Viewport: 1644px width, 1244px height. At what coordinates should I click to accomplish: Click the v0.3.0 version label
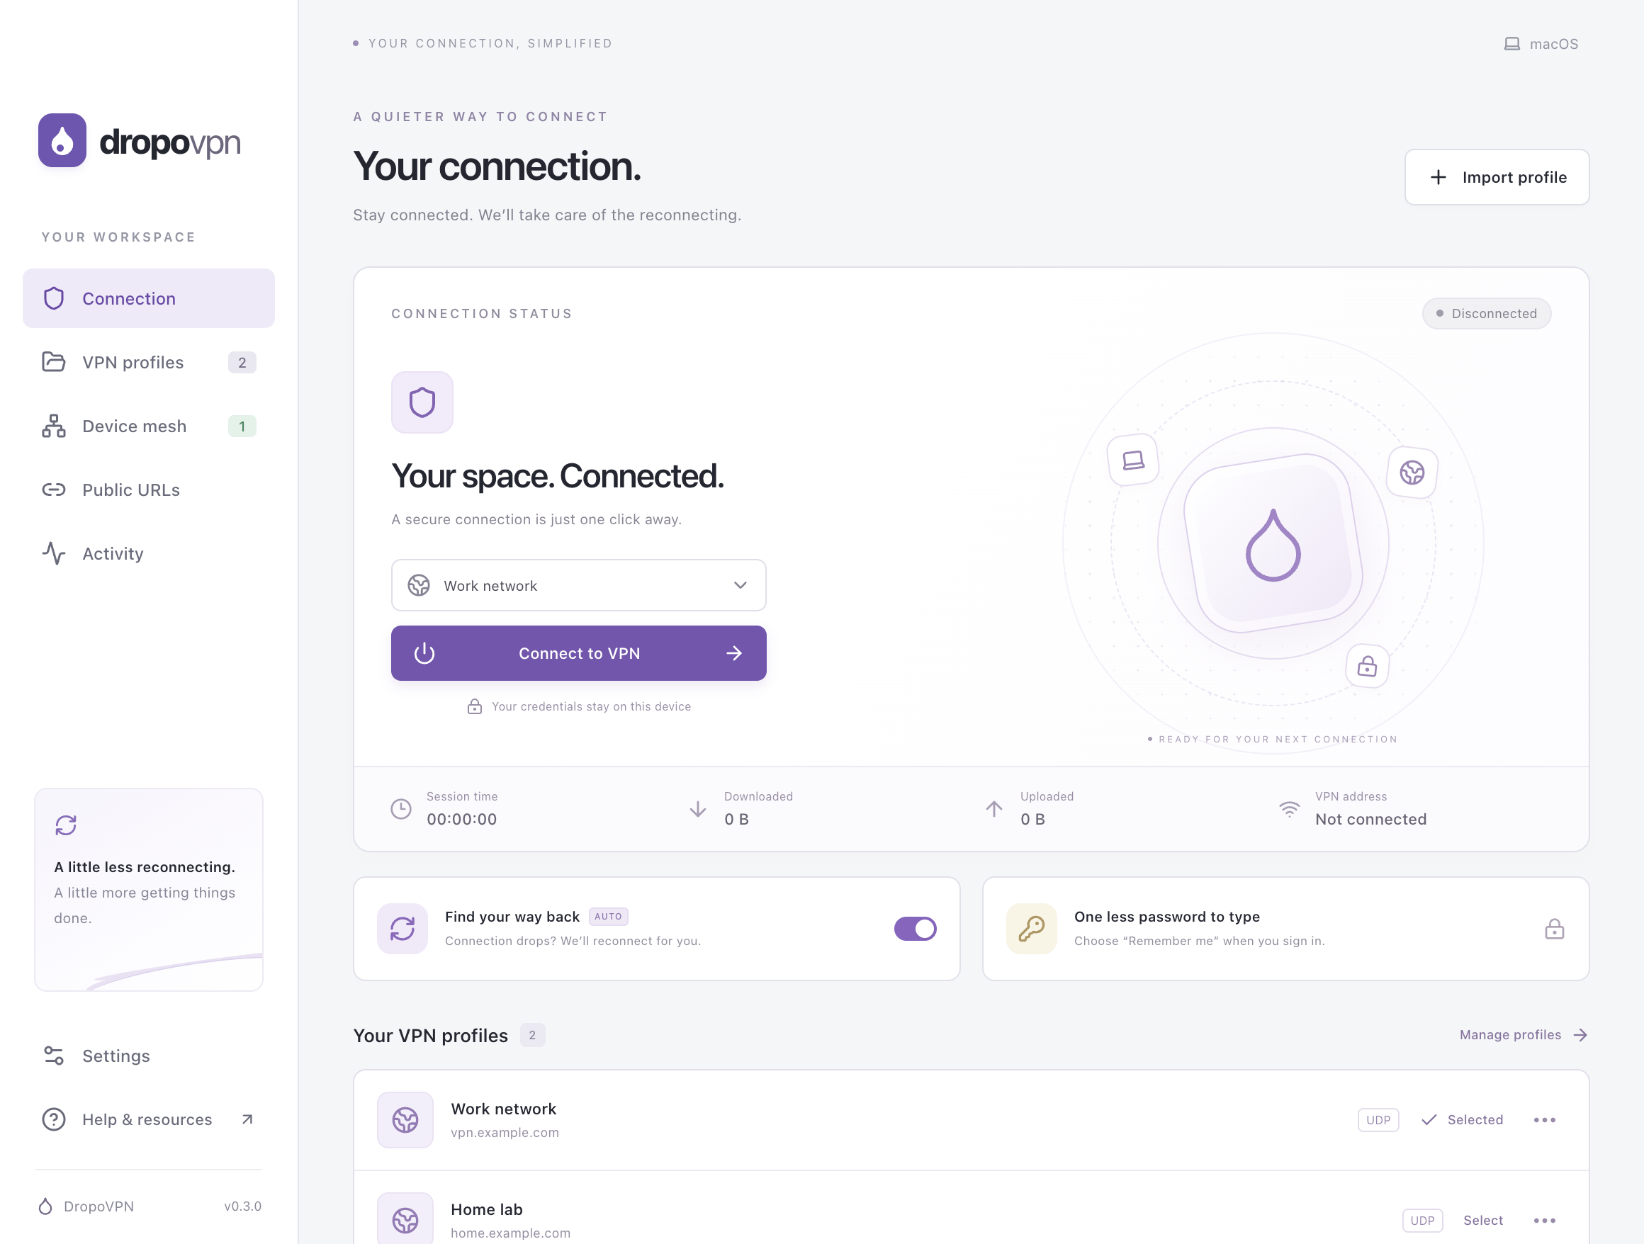click(243, 1206)
